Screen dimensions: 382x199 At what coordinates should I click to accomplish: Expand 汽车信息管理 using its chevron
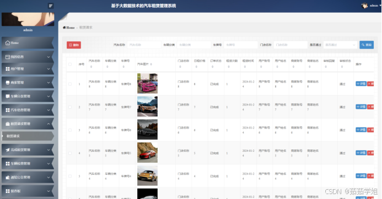click(49, 110)
